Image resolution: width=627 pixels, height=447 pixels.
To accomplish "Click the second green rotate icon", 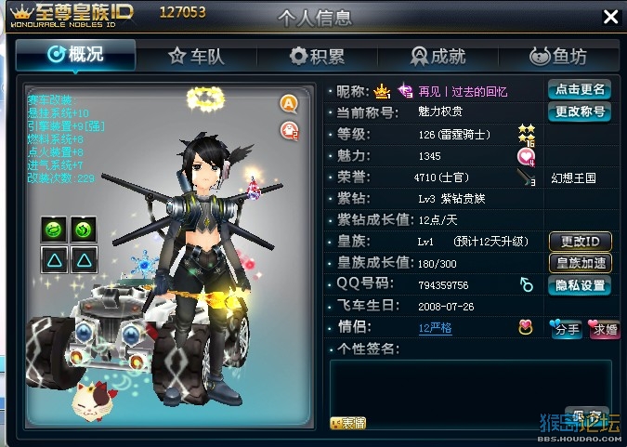I will coord(84,230).
